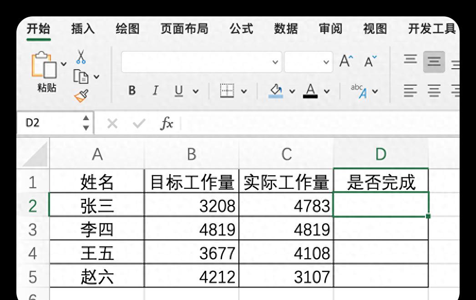Click the Copy icon
Viewport: 476px width, 300px height.
(81, 76)
